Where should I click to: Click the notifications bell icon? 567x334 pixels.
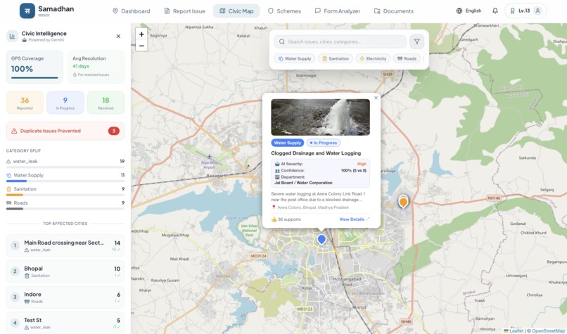click(x=495, y=11)
